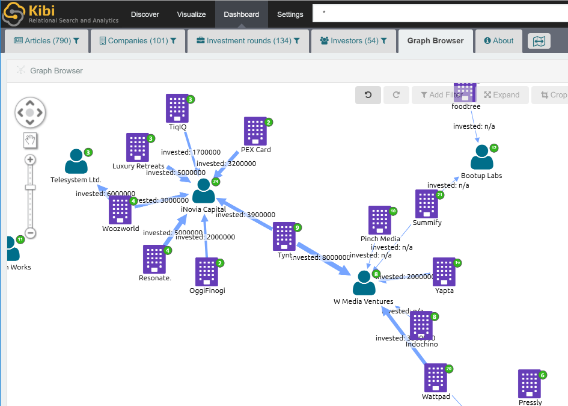Open the About tab

(x=498, y=41)
